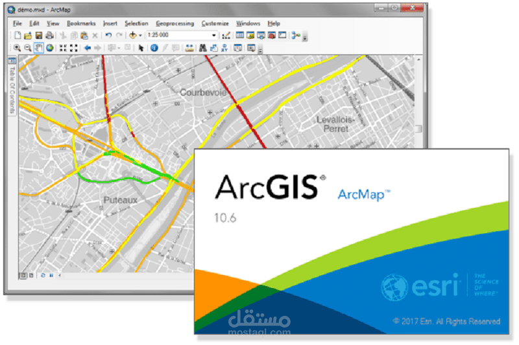Select the Measure ruler tool

tap(189, 48)
